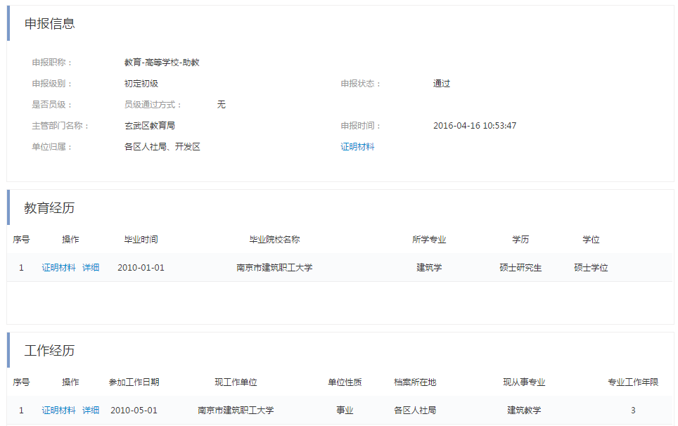Viewport: 678px width, 426px height.
Task: Click the 单位性质 column header
Action: point(345,382)
